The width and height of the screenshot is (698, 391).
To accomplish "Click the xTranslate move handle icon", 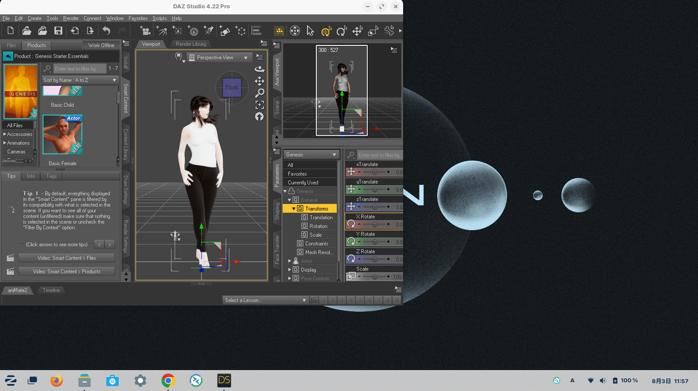I will [351, 172].
